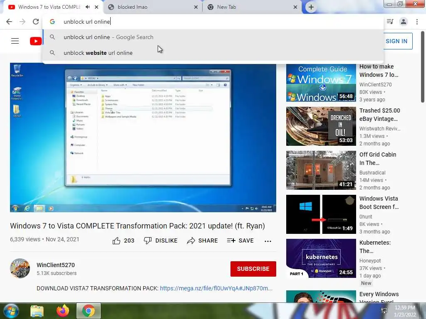Click Honeypot channel name
This screenshot has height=319, width=426.
(370, 261)
